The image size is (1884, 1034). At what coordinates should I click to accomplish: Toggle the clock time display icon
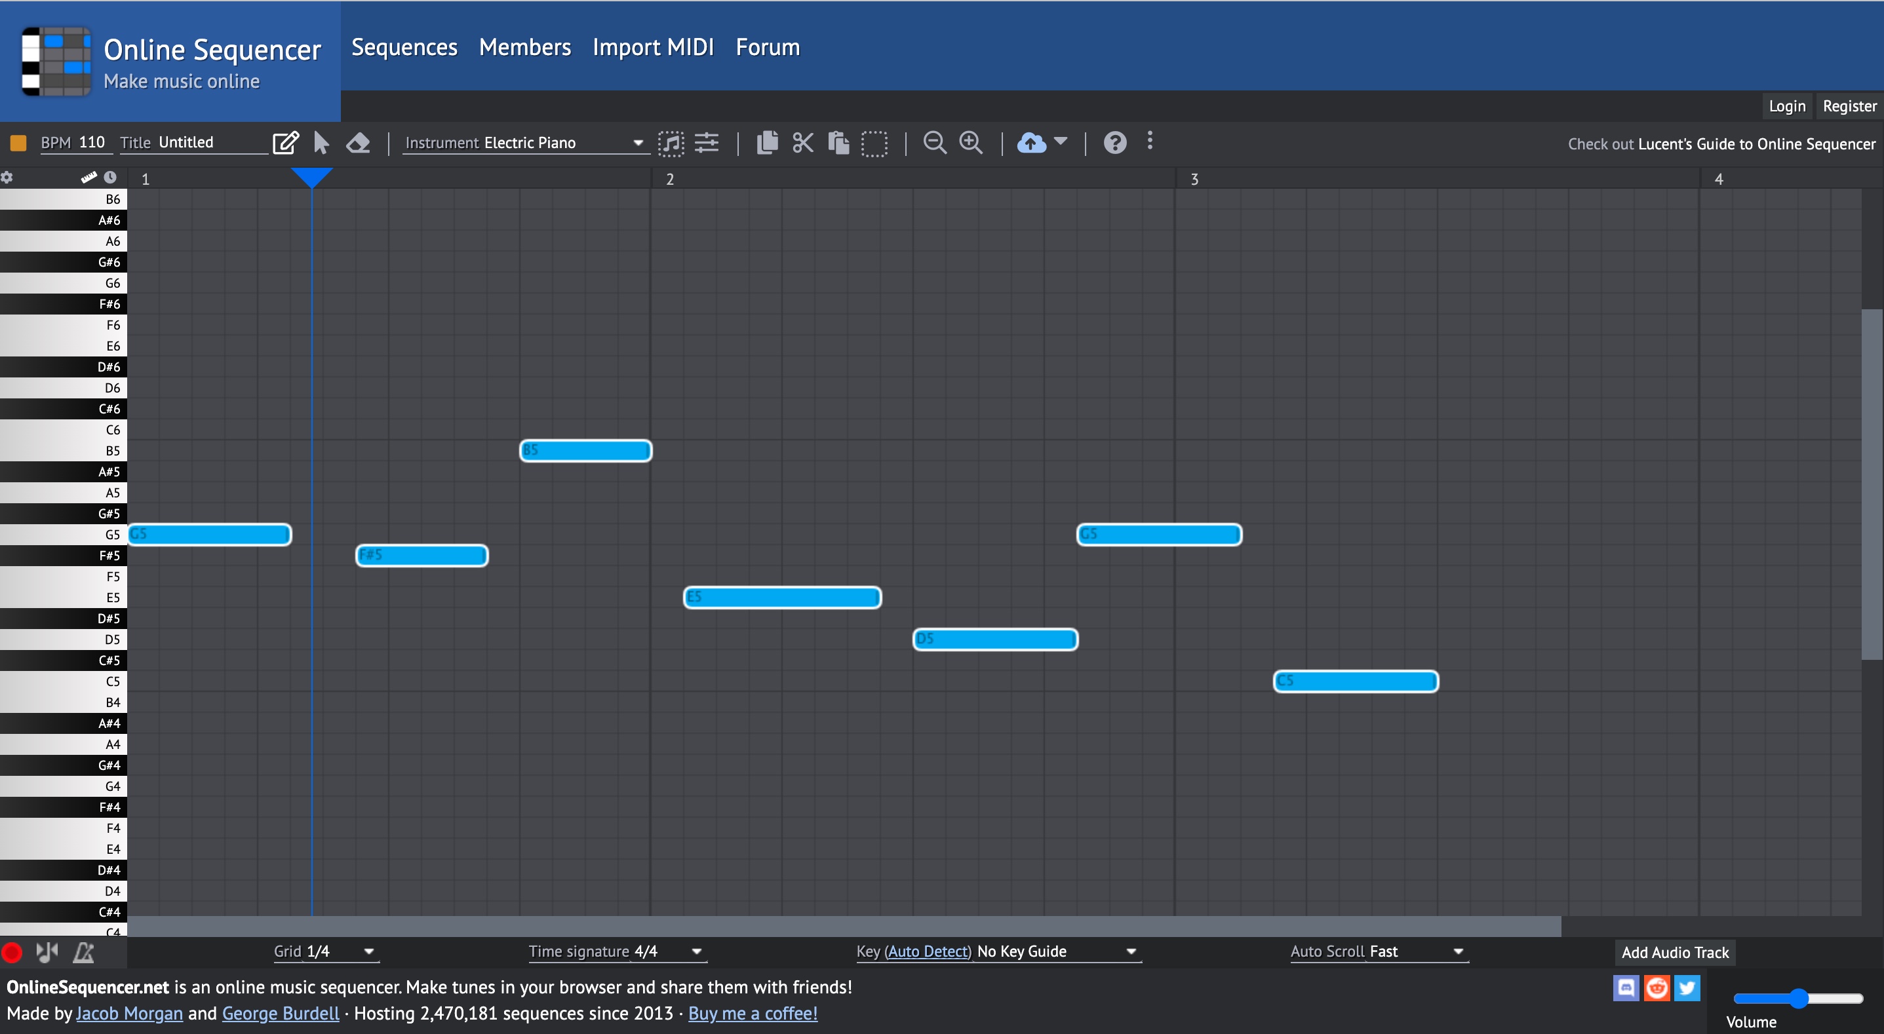110,177
